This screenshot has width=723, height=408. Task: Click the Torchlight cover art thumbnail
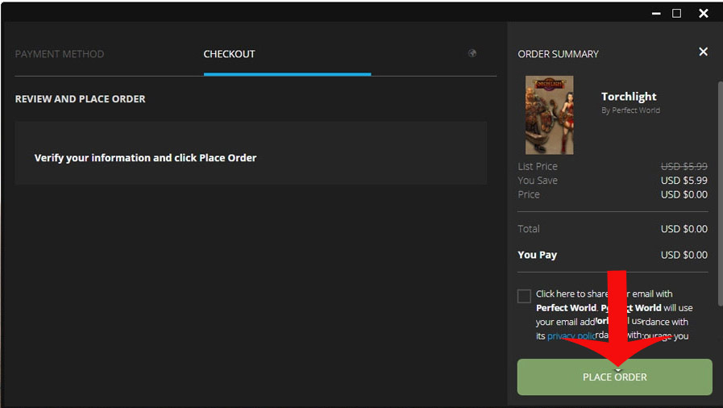(x=549, y=114)
